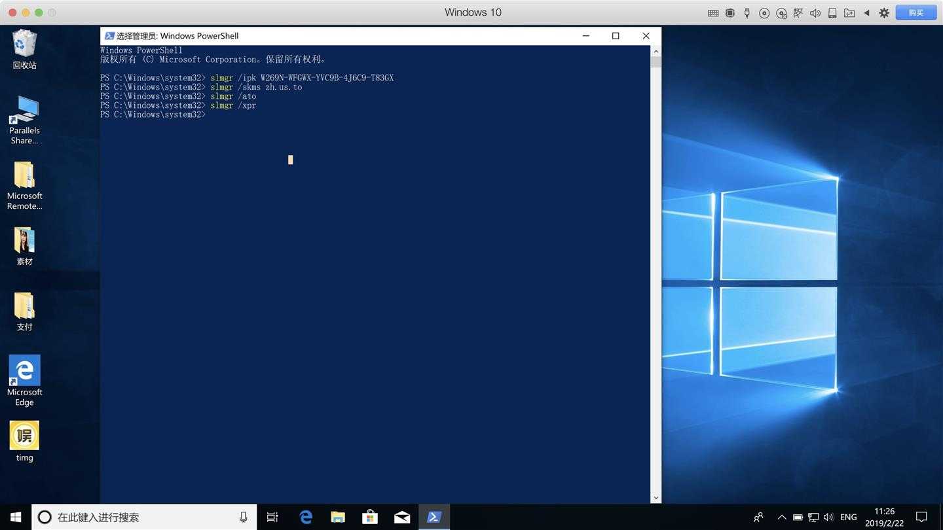This screenshot has height=530, width=943.
Task: Click PowerShell scrollbar up arrow
Action: pos(656,51)
